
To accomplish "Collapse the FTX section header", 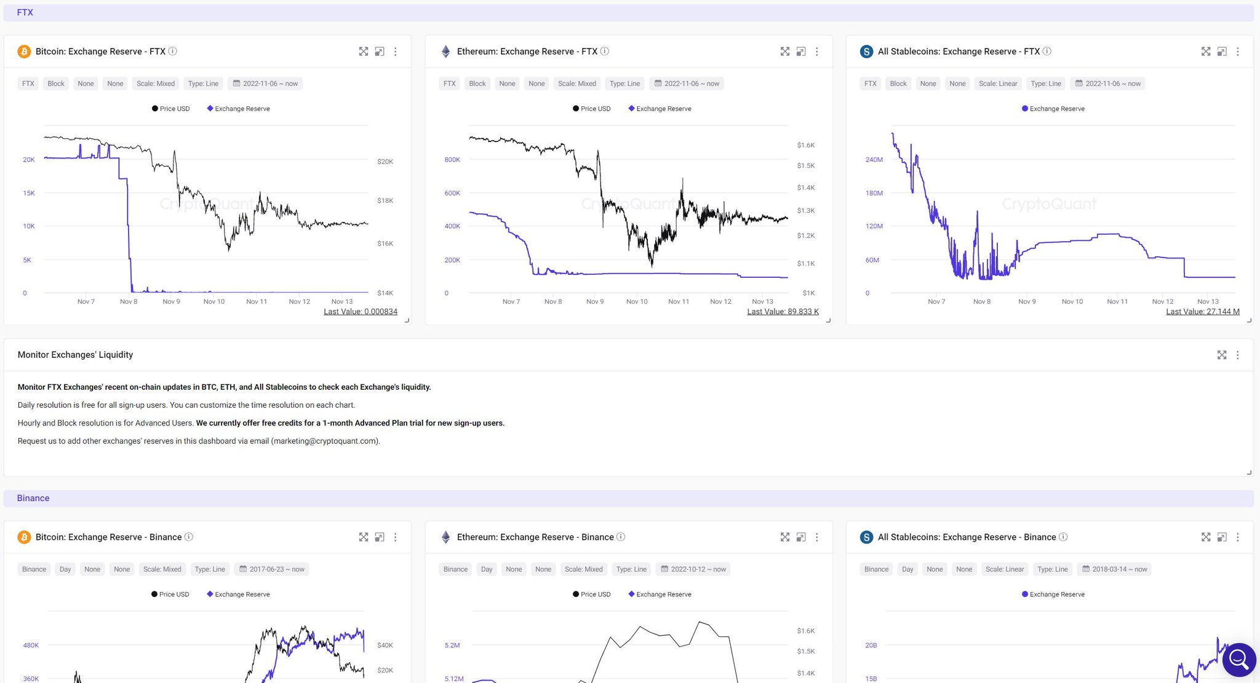I will [x=25, y=12].
